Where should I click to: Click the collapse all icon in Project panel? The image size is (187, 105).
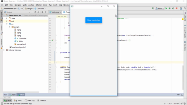point(38,12)
